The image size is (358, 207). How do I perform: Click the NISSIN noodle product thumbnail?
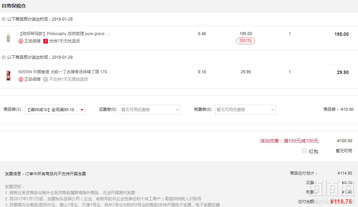point(8,76)
